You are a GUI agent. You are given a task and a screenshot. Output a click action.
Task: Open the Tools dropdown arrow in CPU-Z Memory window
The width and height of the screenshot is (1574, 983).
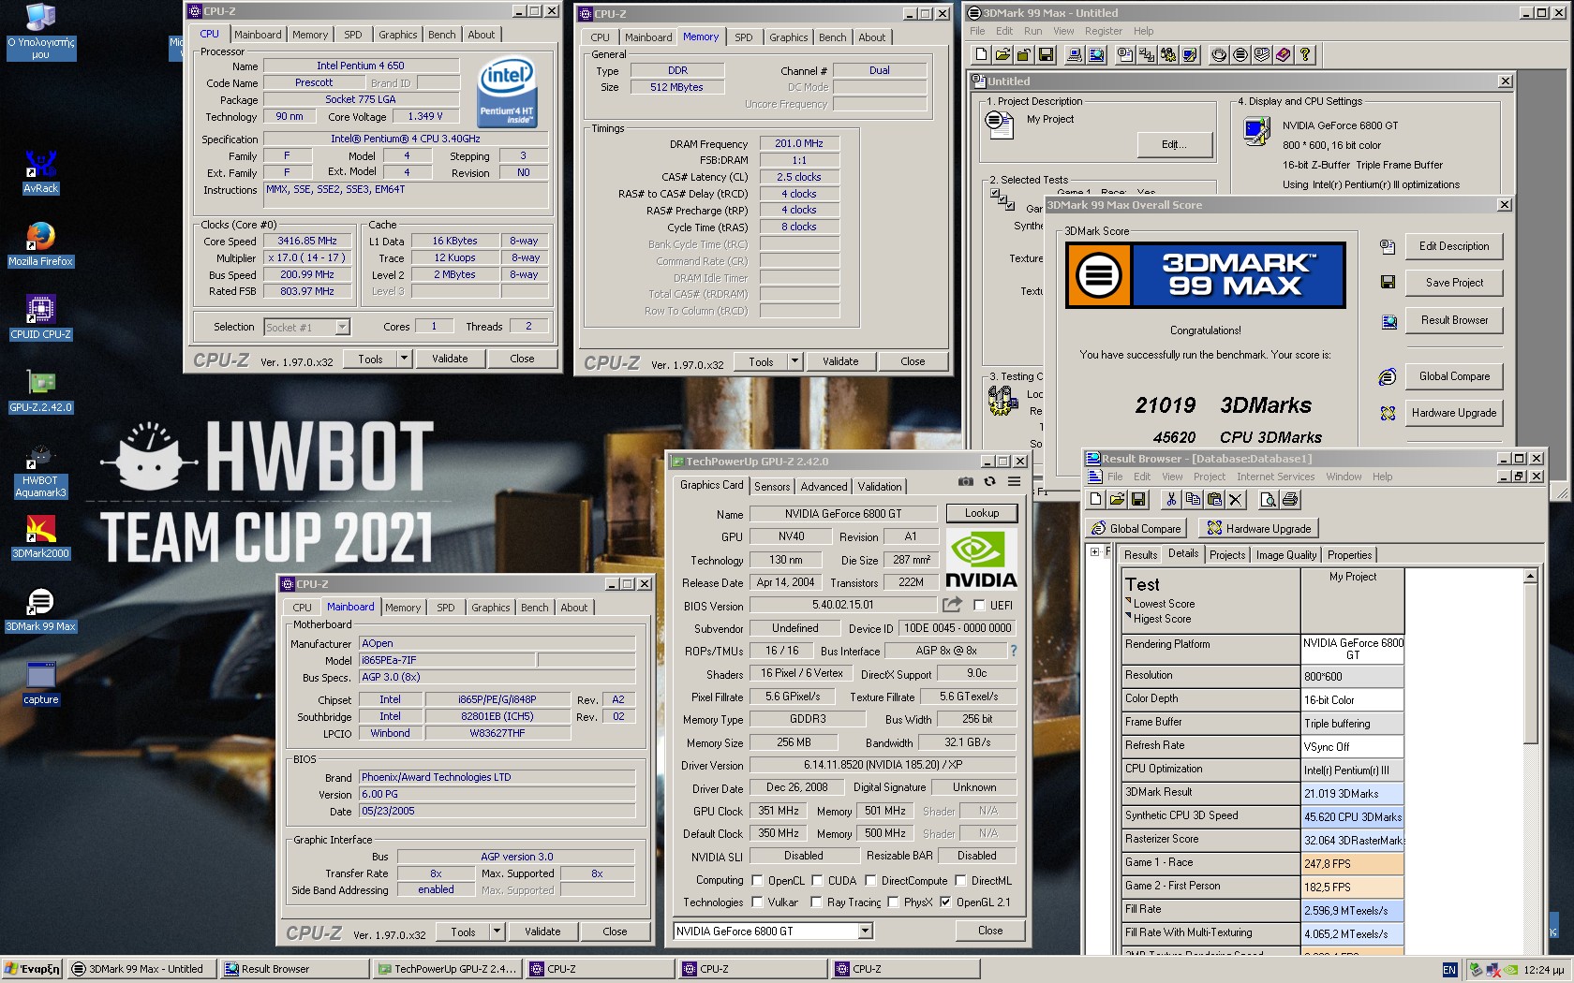pos(794,361)
